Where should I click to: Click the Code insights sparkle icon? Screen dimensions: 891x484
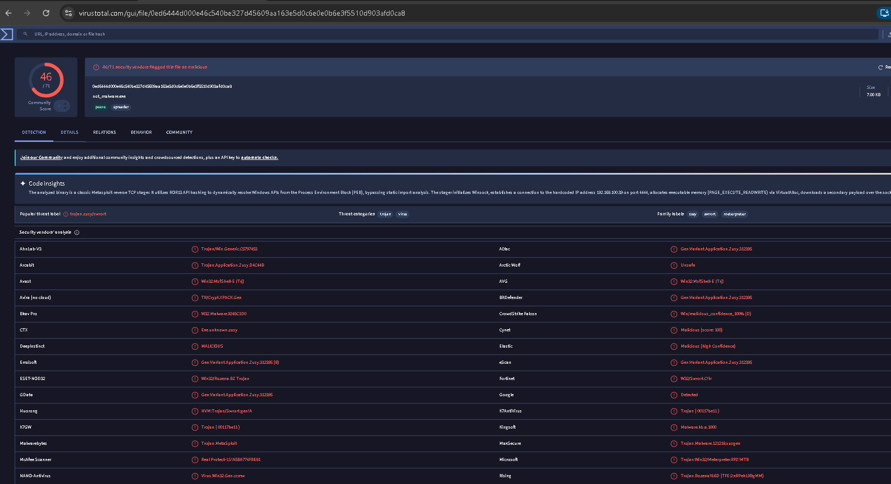click(x=23, y=183)
